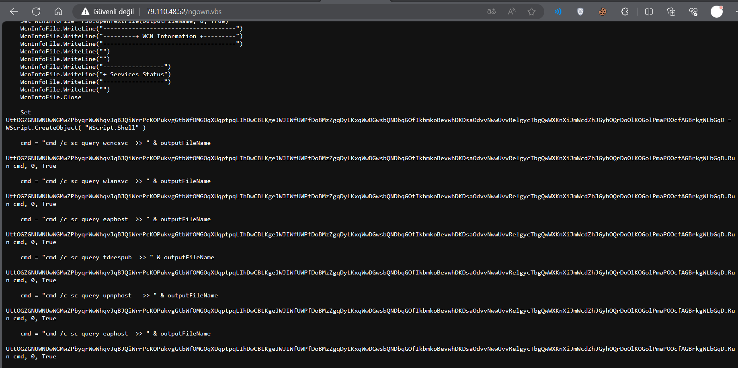The height and width of the screenshot is (368, 738).
Task: Click the 'WcnInfoFile.Close' code line
Action: click(x=51, y=97)
